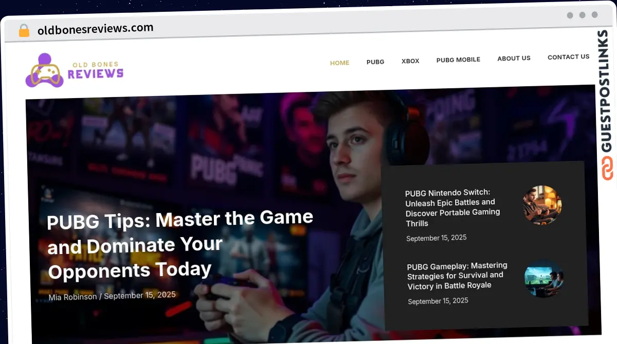Click the Old Bones Reviews logo
The width and height of the screenshot is (617, 344).
[75, 71]
